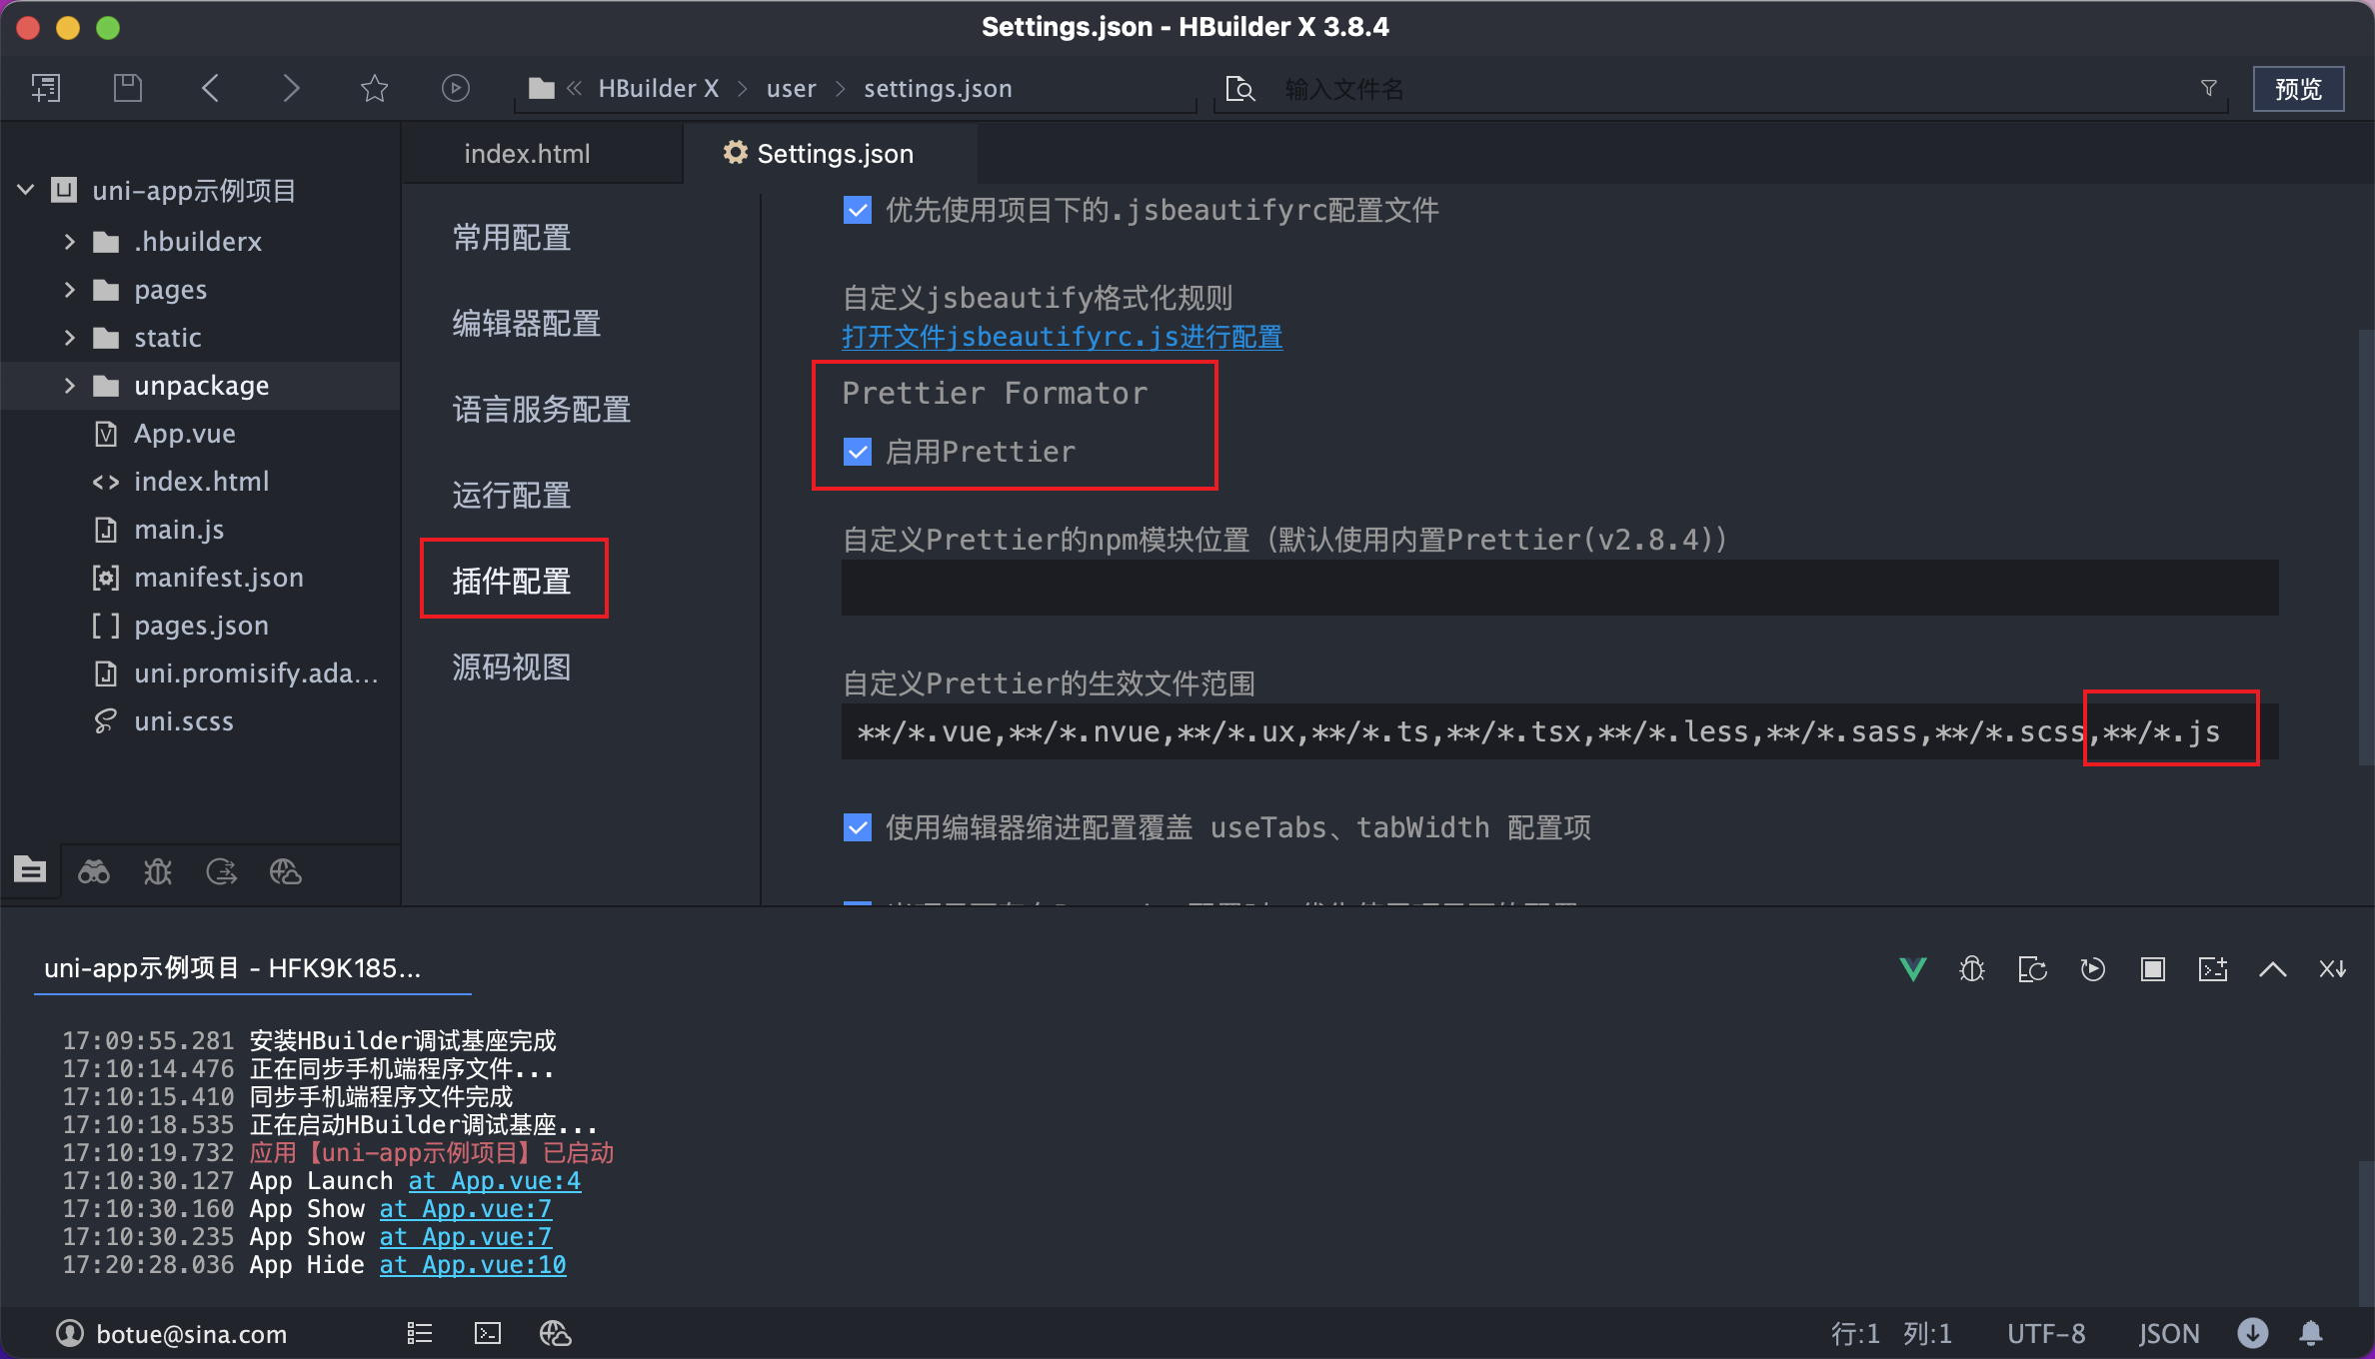Uncheck the 启用Prettier checkbox

[858, 452]
